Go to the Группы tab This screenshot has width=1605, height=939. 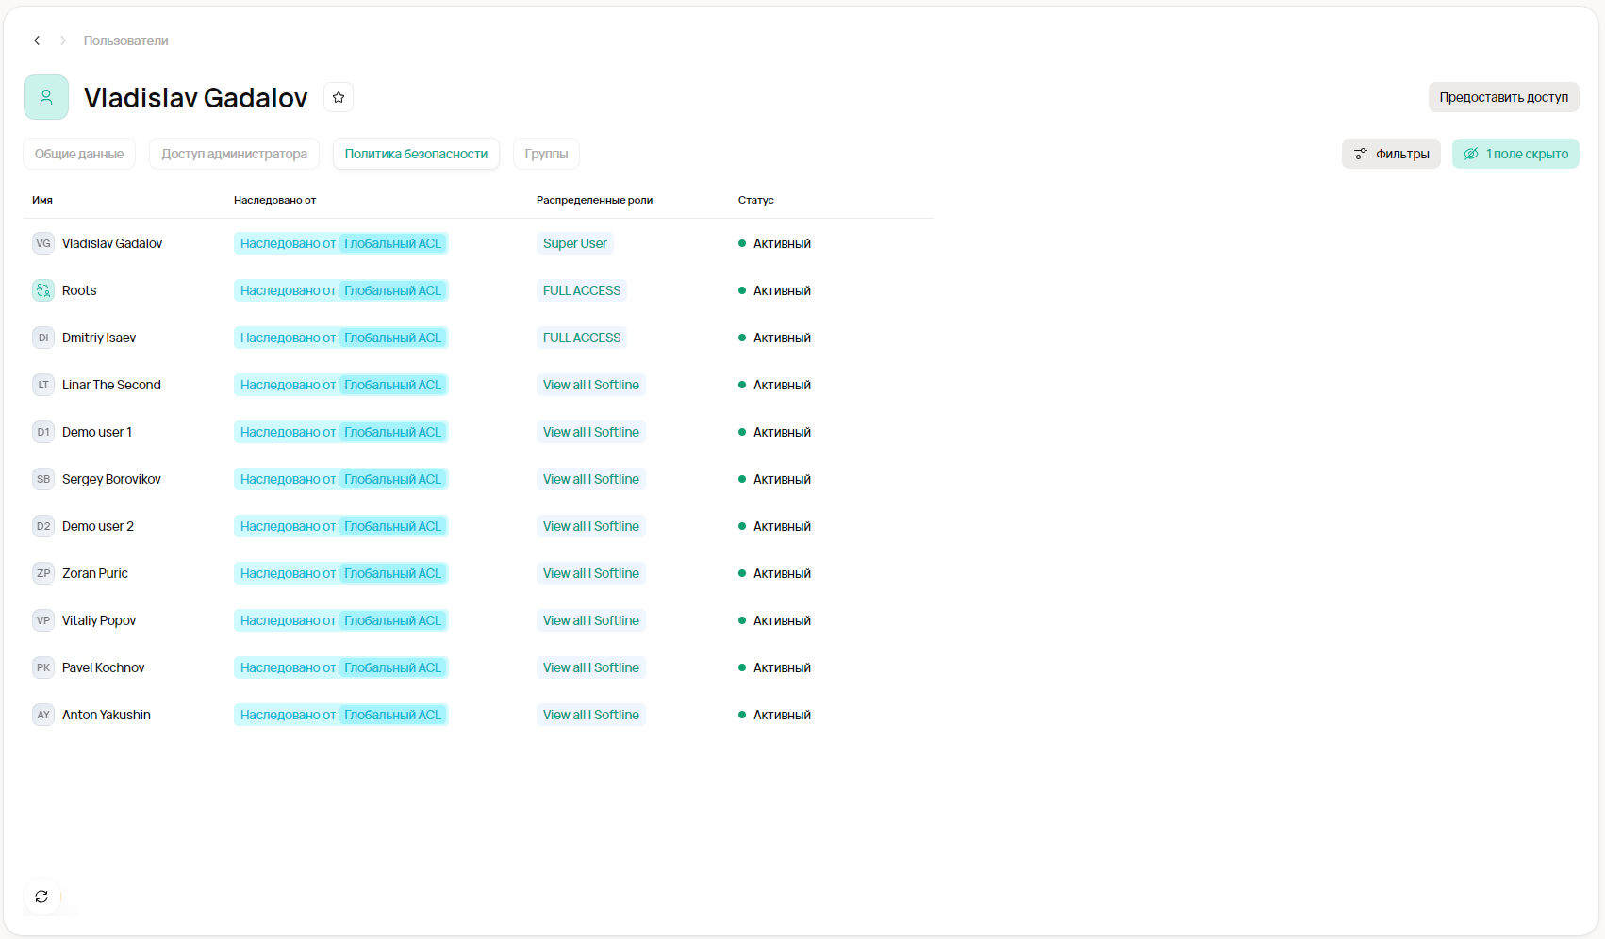point(546,154)
